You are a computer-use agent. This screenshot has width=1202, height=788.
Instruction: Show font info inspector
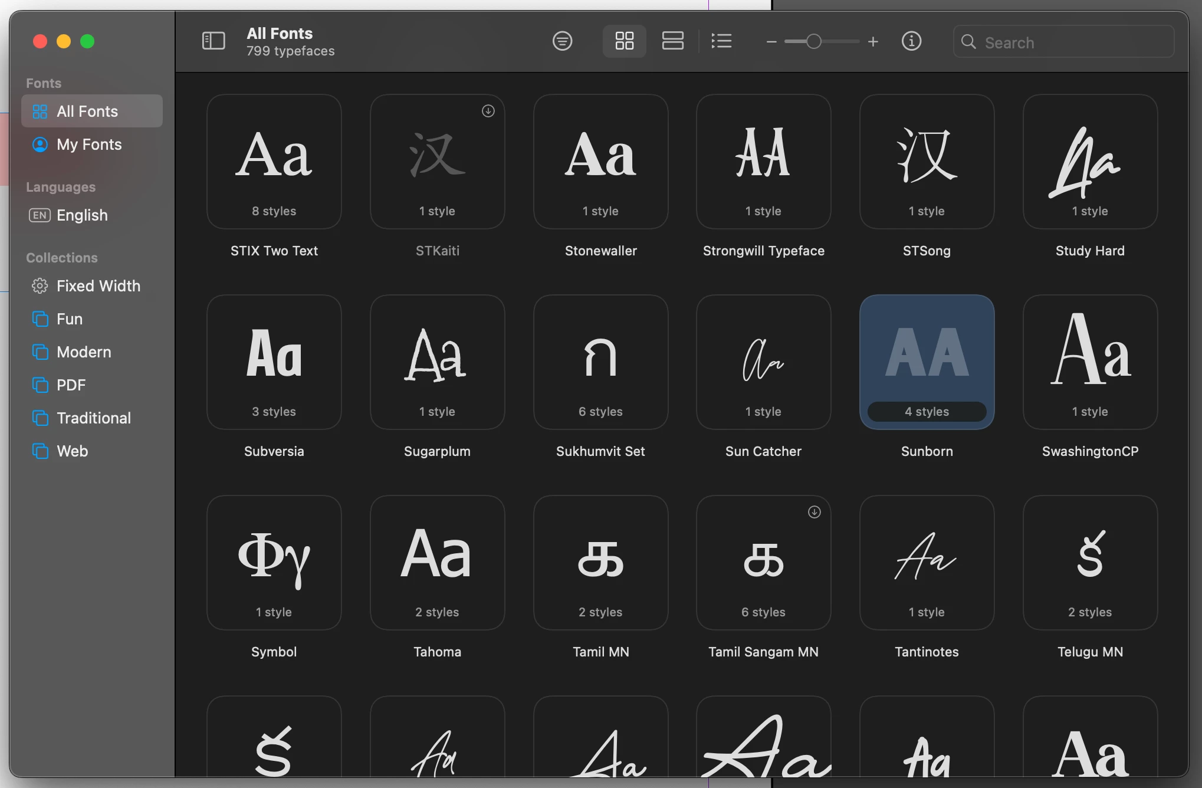[x=911, y=41]
